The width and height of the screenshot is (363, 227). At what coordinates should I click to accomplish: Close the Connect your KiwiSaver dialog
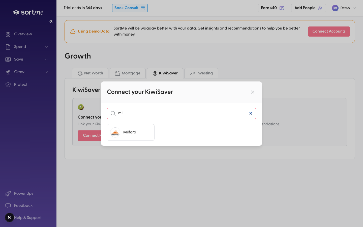coord(253,92)
